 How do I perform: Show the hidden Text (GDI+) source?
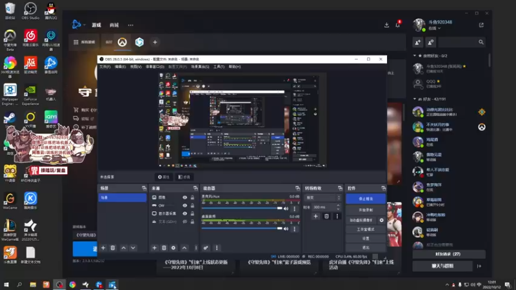coord(184,222)
